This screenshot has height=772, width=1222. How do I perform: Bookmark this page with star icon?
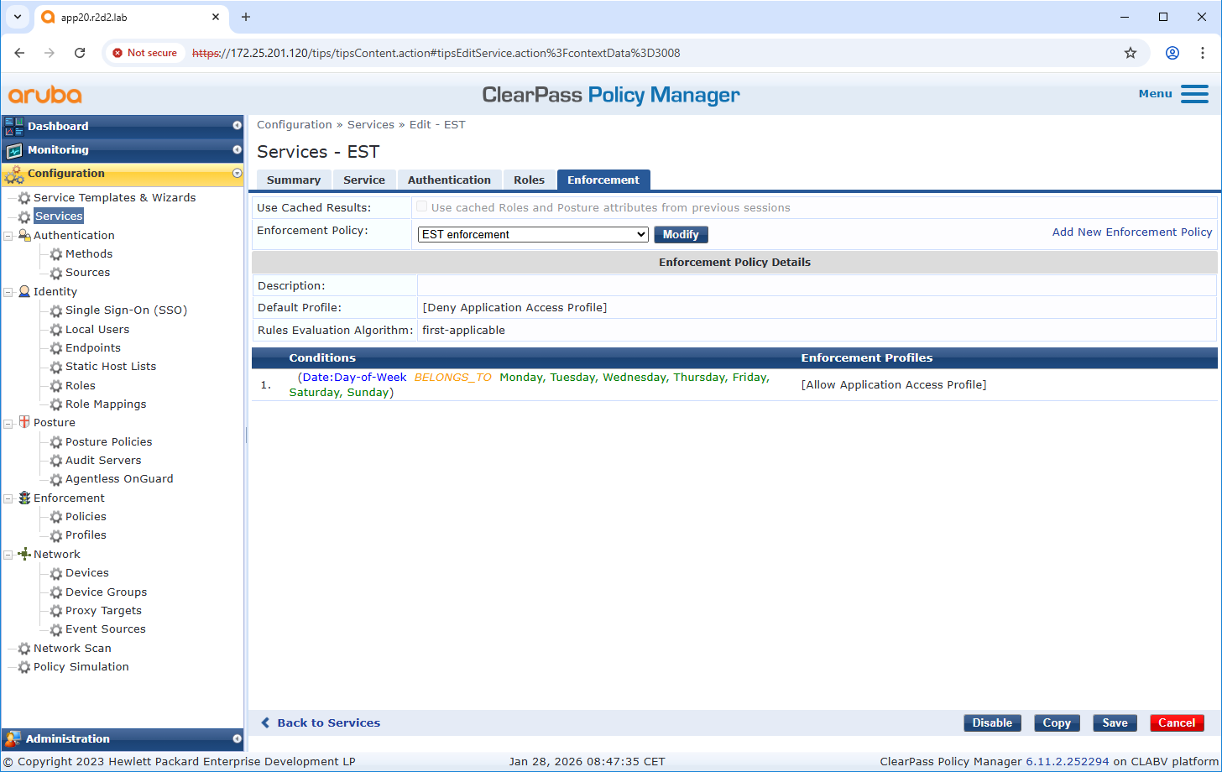point(1131,53)
